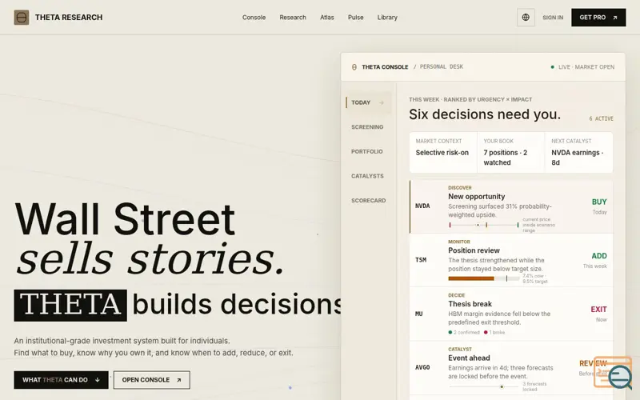Click the Get Pro button
The image size is (640, 400).
tap(598, 18)
